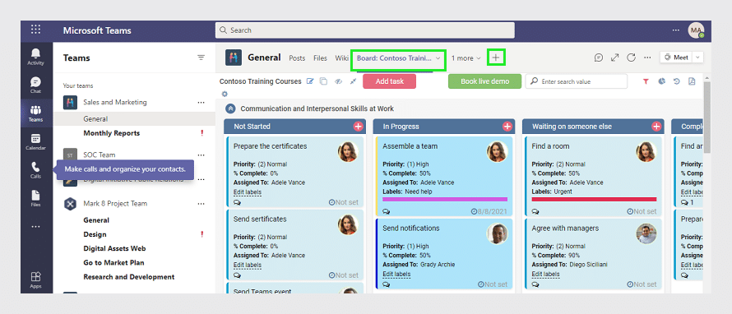Open the Calendar app
This screenshot has height=314, width=732.
(36, 142)
